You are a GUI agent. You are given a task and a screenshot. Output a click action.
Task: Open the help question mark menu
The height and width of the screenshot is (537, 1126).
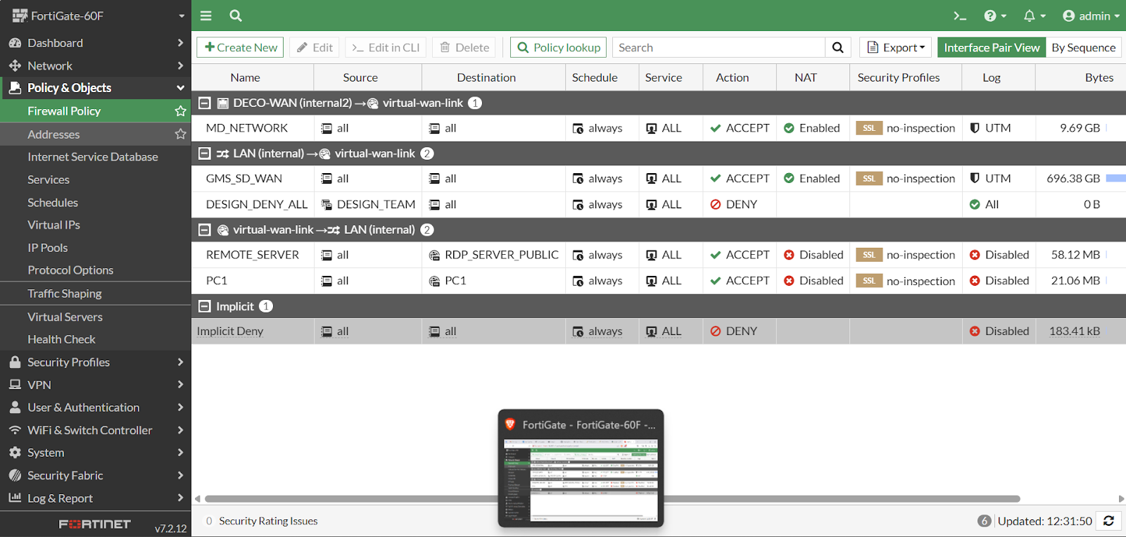click(x=995, y=15)
